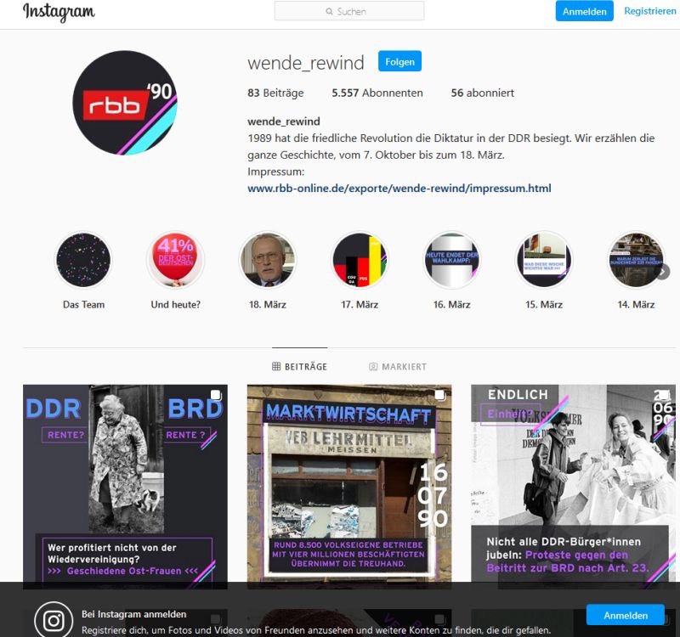680x637 pixels.
Task: Open the rbb-online impressum link
Action: point(399,188)
